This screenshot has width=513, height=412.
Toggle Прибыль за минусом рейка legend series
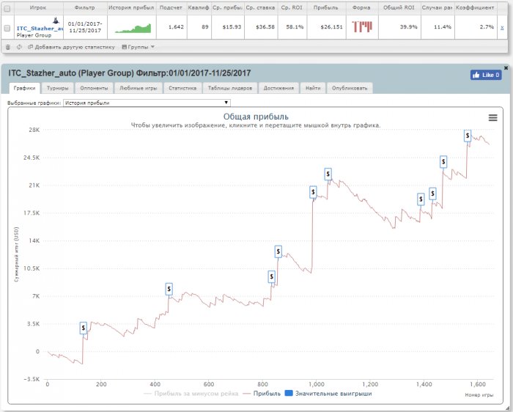point(191,394)
